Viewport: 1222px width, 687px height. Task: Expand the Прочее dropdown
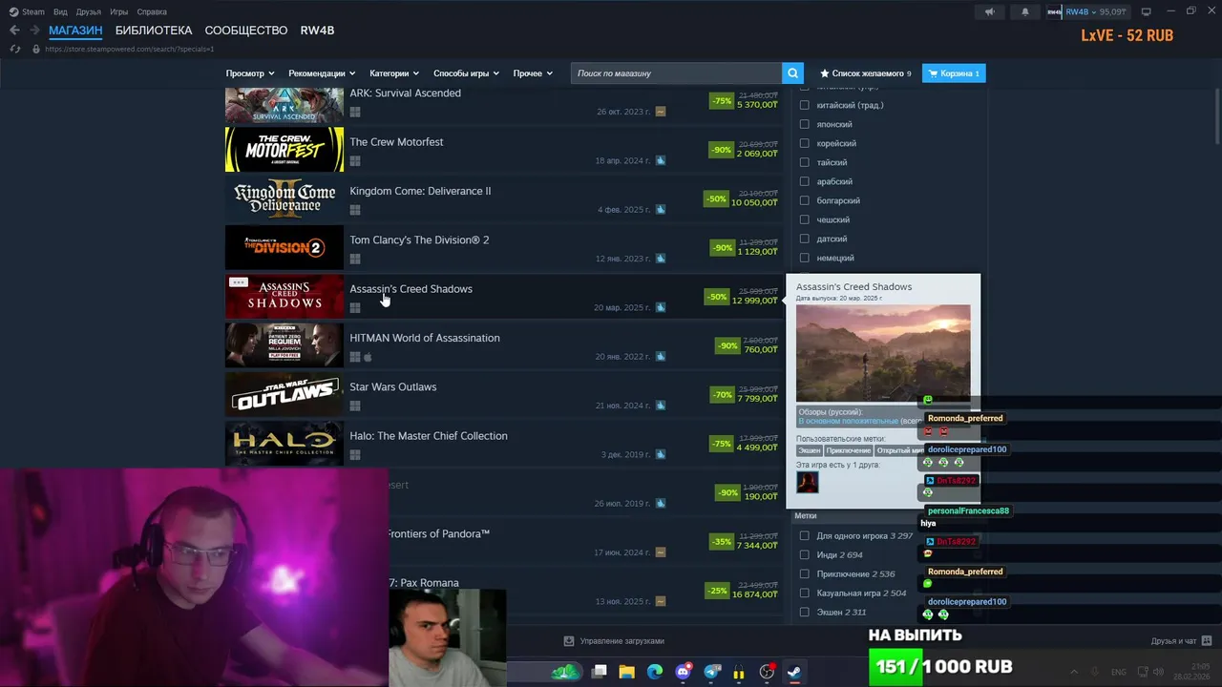click(x=533, y=73)
